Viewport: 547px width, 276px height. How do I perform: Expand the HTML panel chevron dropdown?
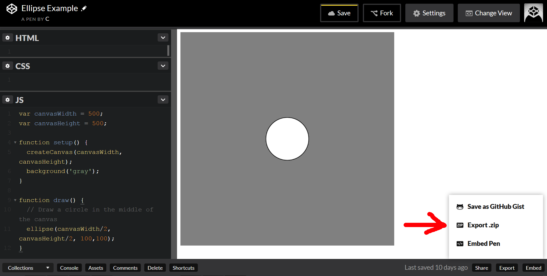(x=163, y=38)
